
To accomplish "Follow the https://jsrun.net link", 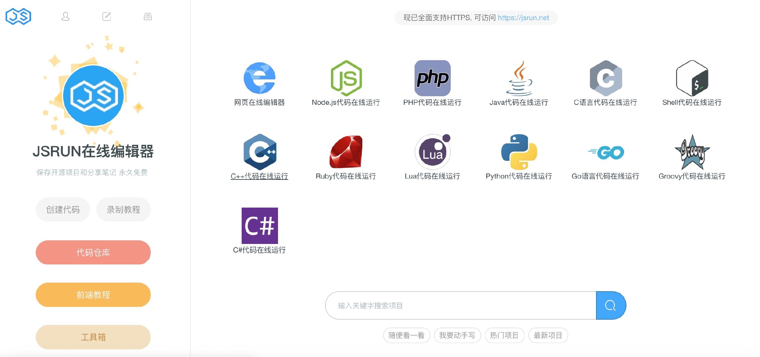I will (x=523, y=18).
